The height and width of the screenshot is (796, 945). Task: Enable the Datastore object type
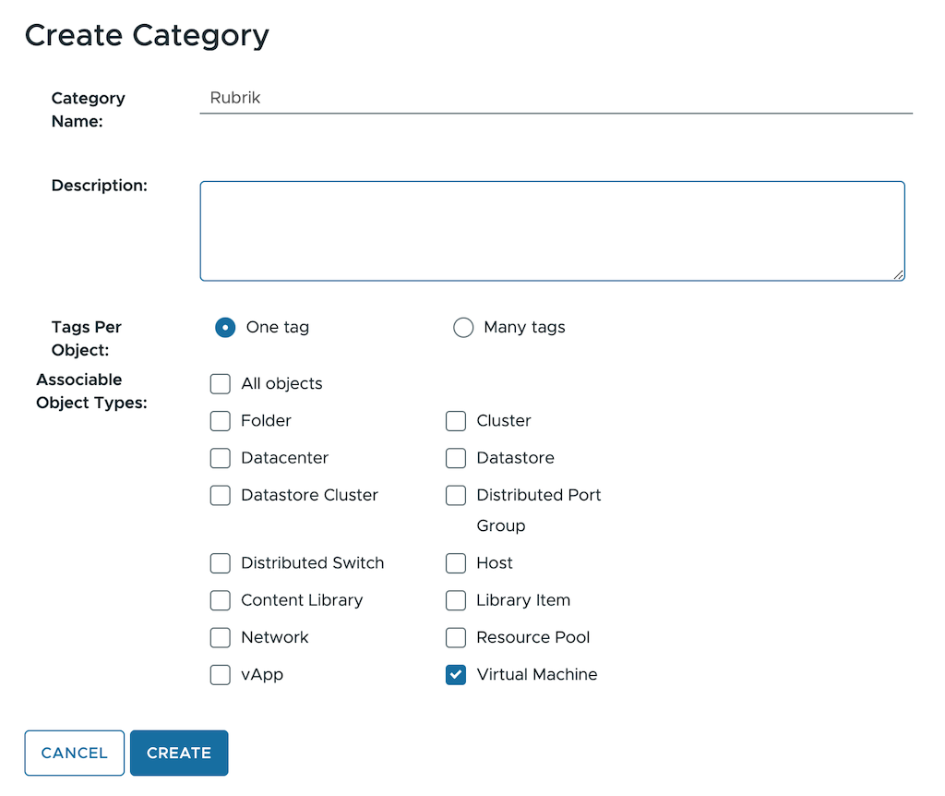click(456, 458)
